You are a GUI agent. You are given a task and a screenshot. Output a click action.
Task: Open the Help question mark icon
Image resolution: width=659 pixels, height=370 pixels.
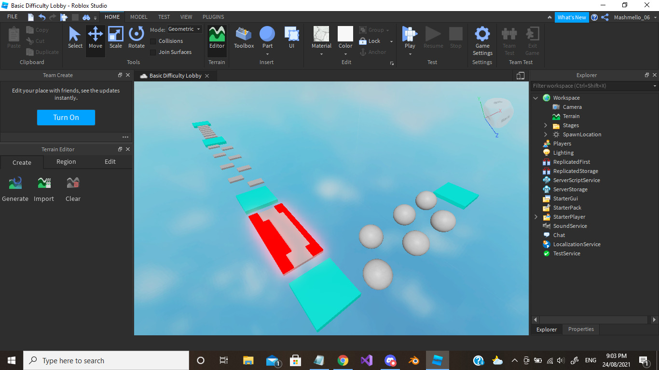pyautogui.click(x=594, y=17)
